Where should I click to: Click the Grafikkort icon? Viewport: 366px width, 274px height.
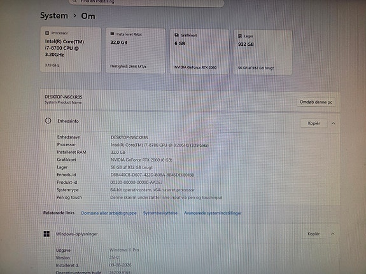tap(177, 35)
